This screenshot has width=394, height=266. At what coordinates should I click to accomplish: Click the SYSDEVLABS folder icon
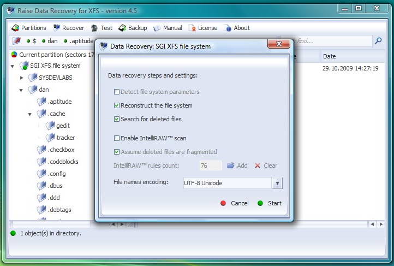pyautogui.click(x=33, y=78)
